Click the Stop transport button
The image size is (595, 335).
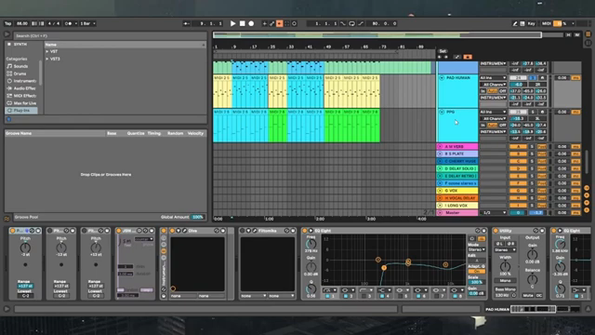242,23
